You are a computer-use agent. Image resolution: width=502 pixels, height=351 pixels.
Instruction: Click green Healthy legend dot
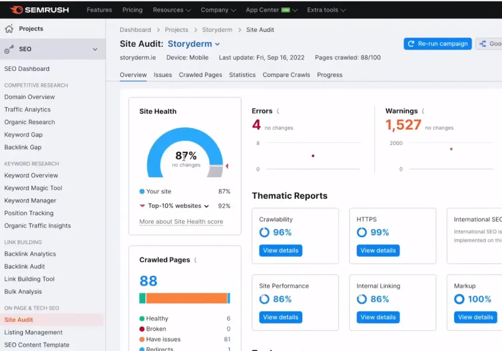142,318
